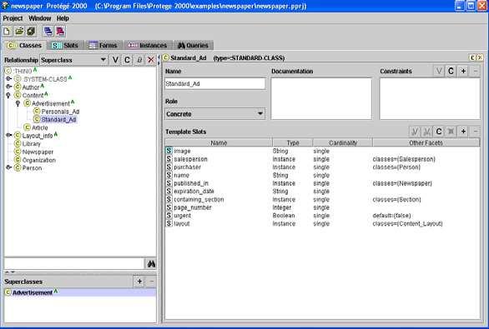
Task: Select the layout slot row
Action: coord(322,224)
